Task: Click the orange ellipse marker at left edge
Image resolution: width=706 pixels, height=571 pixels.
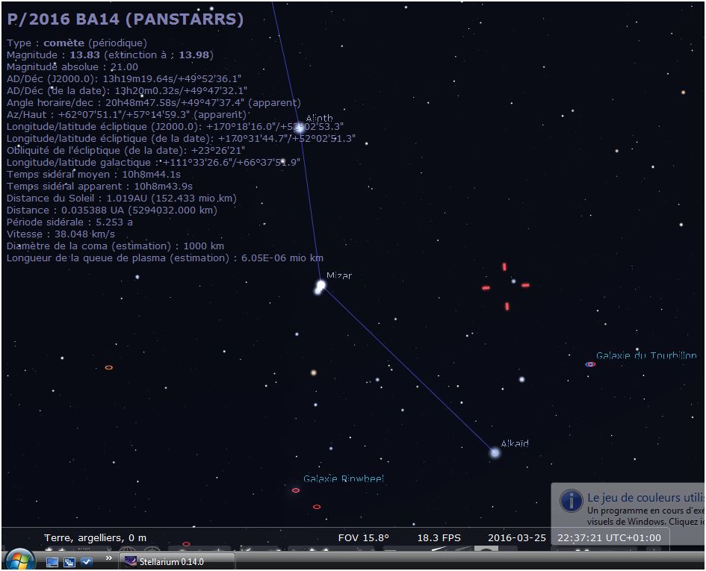Action: pyautogui.click(x=109, y=367)
